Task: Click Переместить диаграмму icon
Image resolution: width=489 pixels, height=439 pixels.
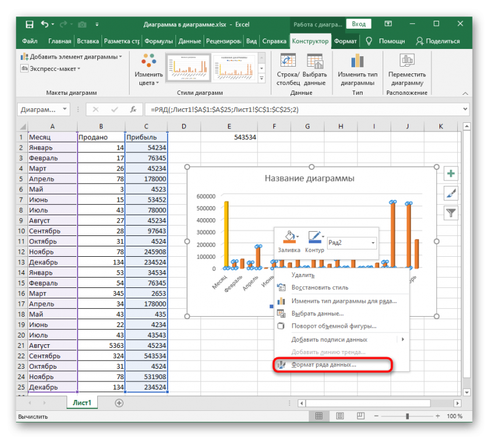Action: click(407, 61)
